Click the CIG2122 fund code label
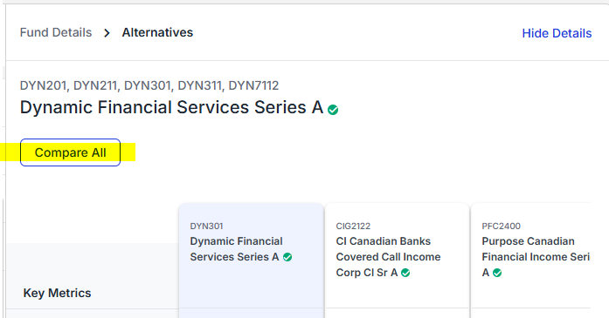 (353, 226)
